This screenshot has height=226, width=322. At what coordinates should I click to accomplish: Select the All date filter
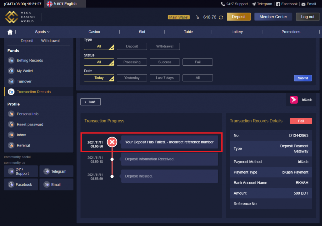click(197, 78)
